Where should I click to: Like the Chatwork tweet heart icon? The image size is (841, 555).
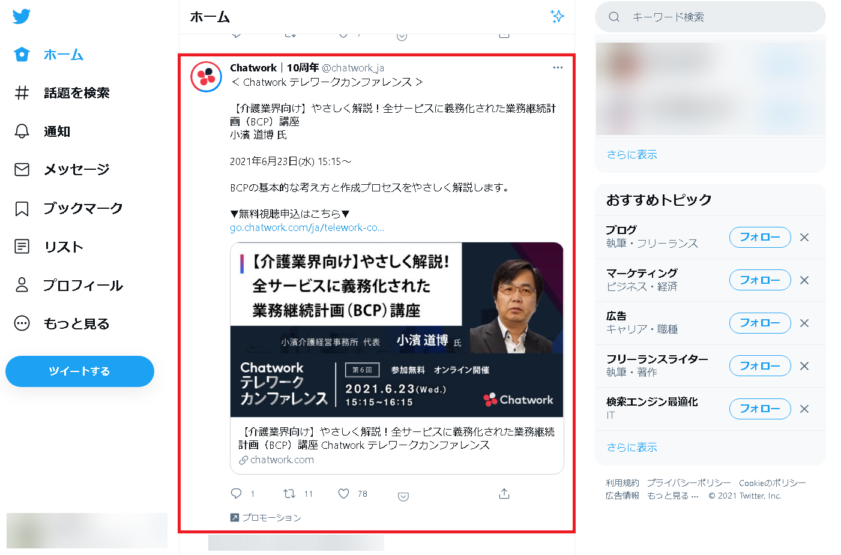click(x=343, y=494)
